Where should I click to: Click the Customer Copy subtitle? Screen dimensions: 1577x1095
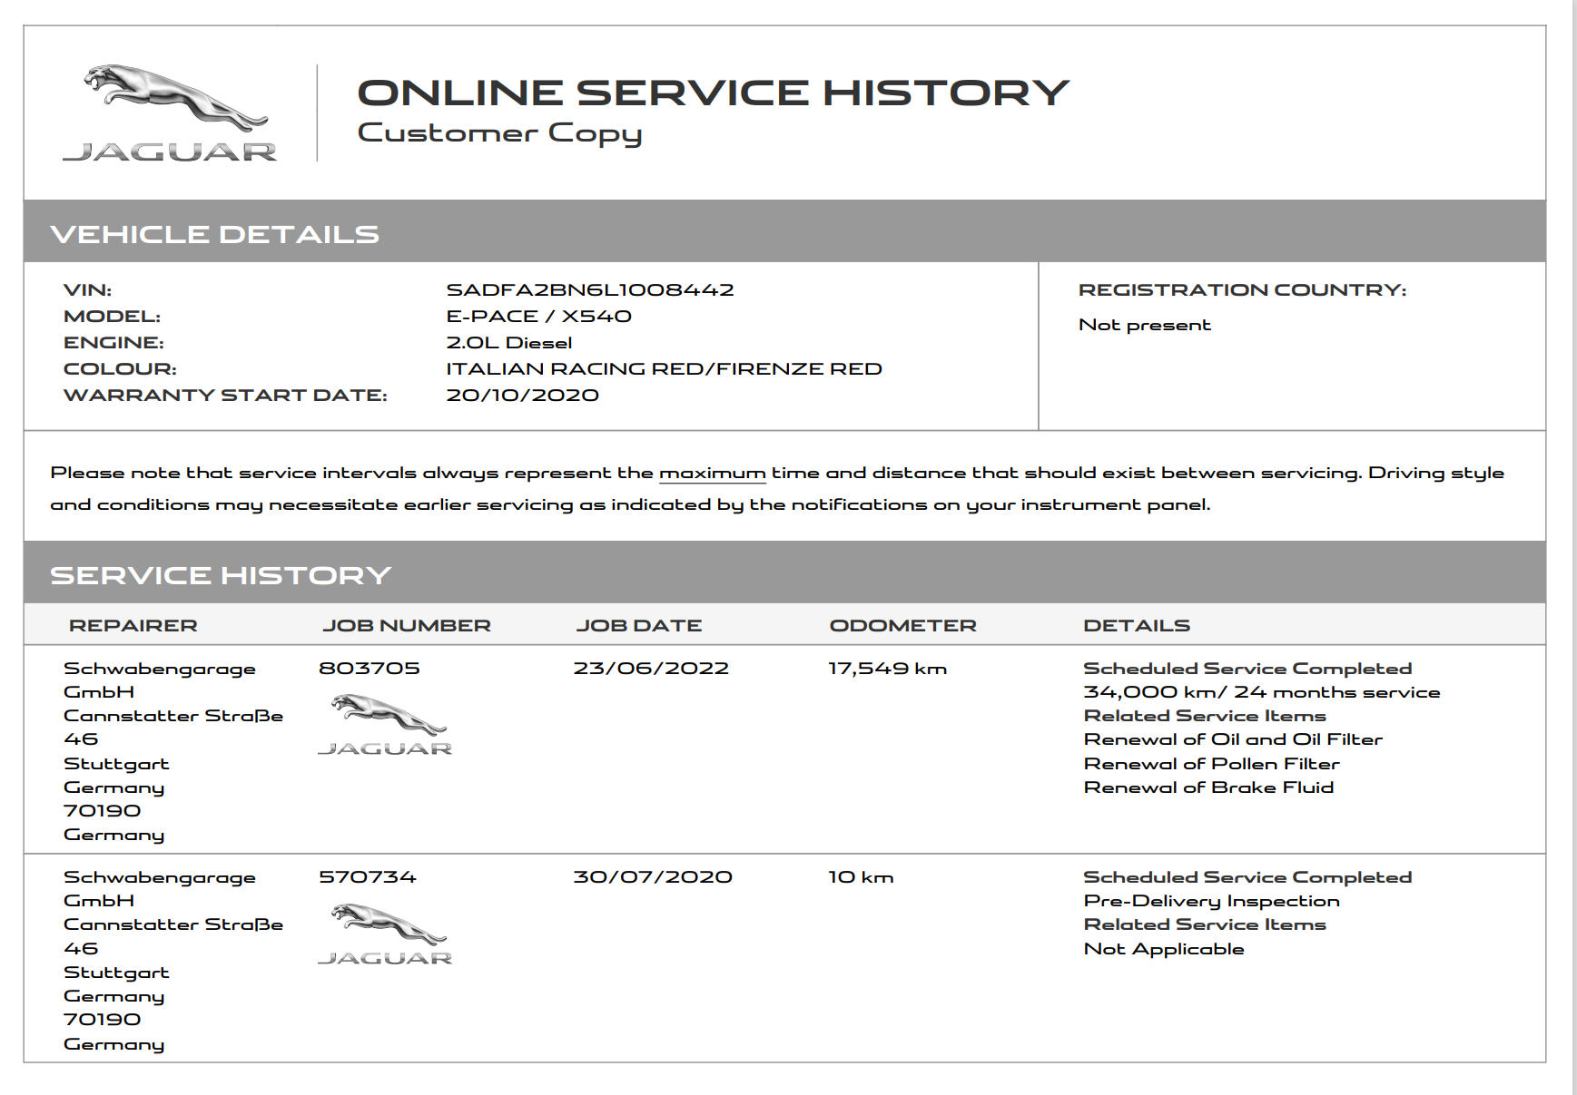pos(500,132)
